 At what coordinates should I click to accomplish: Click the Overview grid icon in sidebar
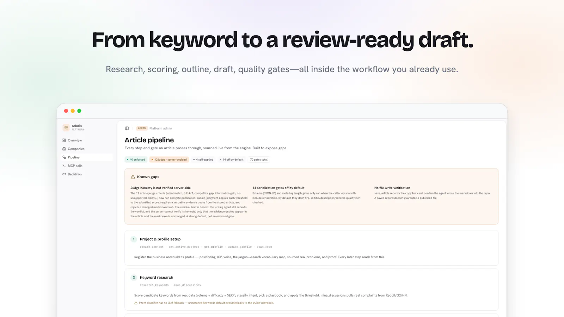point(64,140)
